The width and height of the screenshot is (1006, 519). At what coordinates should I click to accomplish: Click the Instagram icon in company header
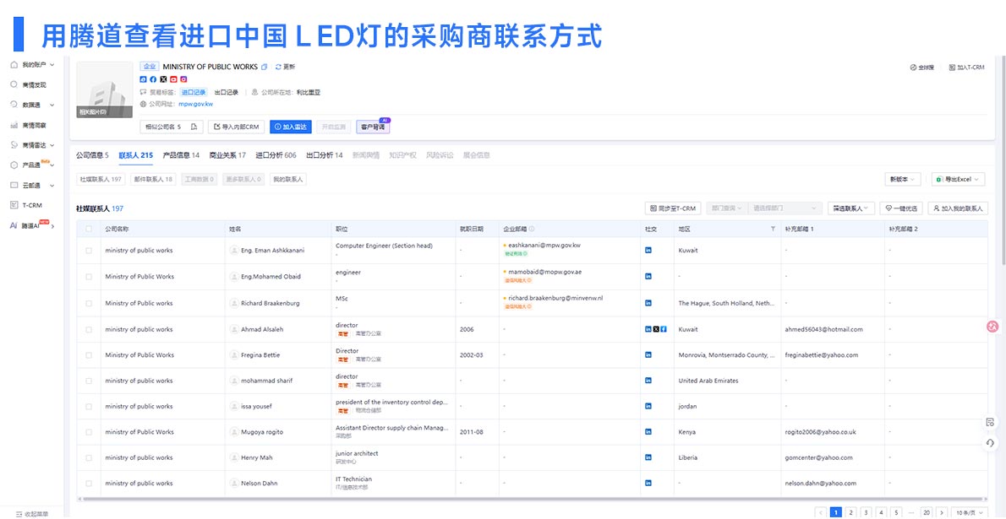pyautogui.click(x=183, y=80)
